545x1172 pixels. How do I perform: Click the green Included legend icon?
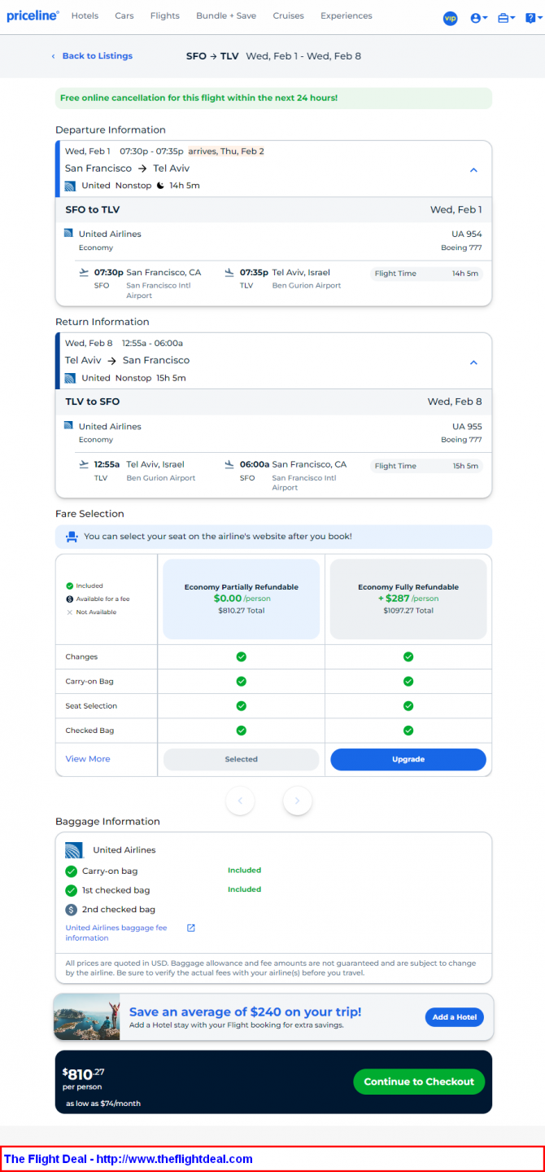click(x=70, y=586)
